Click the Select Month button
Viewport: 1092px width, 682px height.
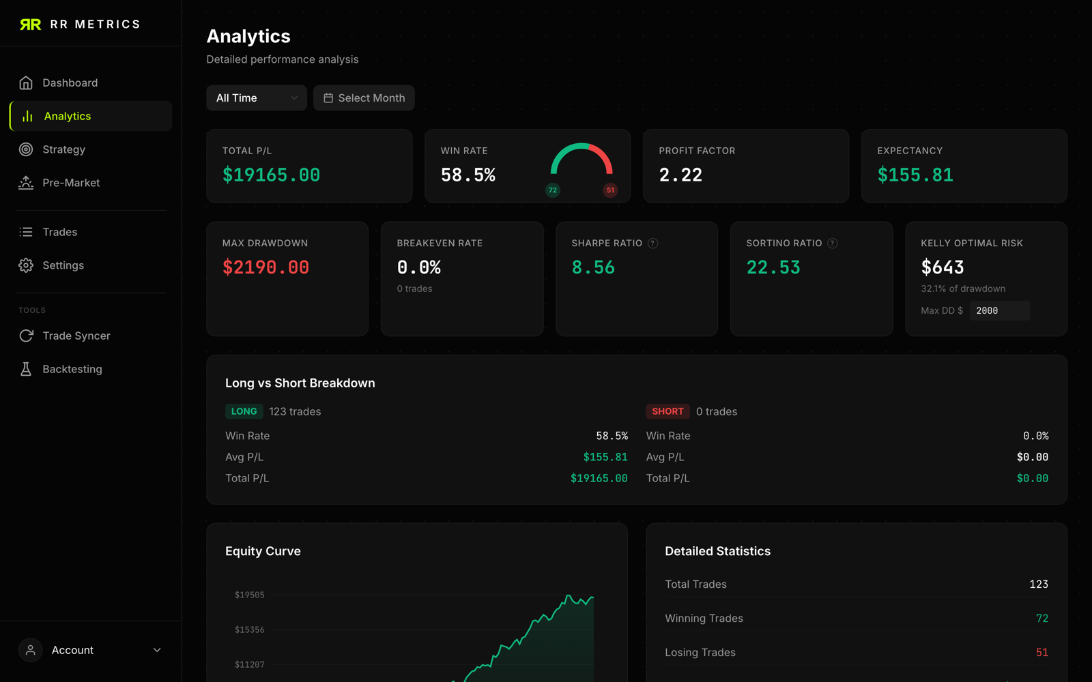tap(364, 98)
